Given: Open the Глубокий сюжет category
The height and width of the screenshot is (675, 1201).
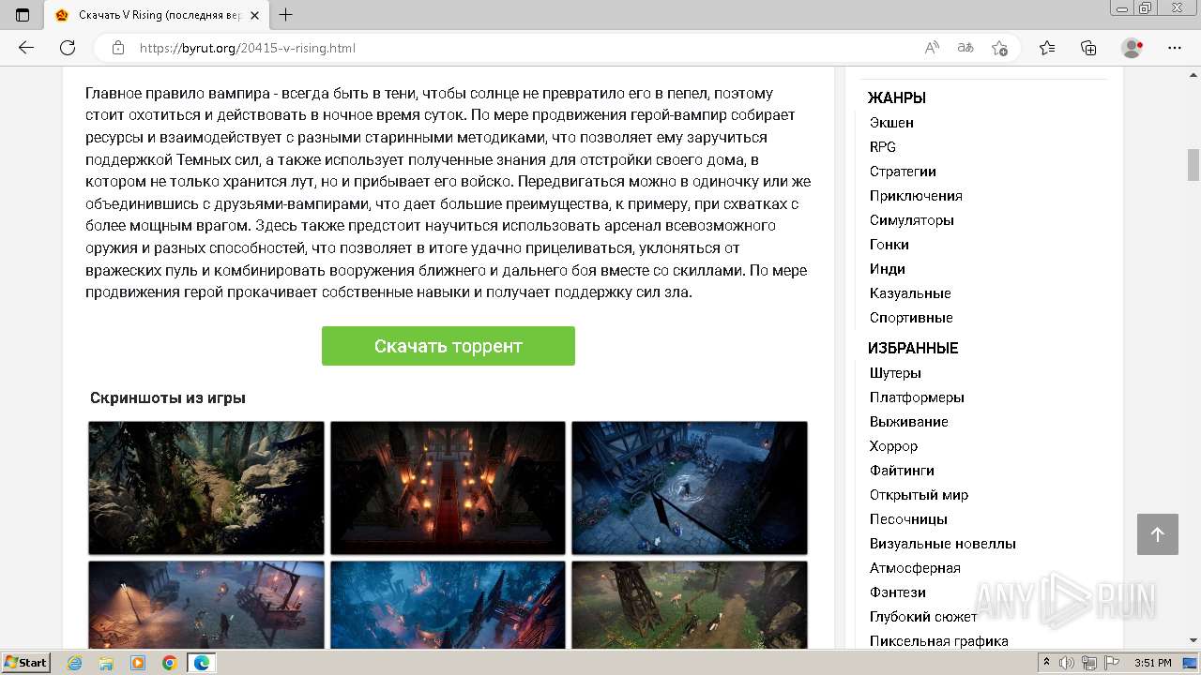Looking at the screenshot, I should click(923, 617).
